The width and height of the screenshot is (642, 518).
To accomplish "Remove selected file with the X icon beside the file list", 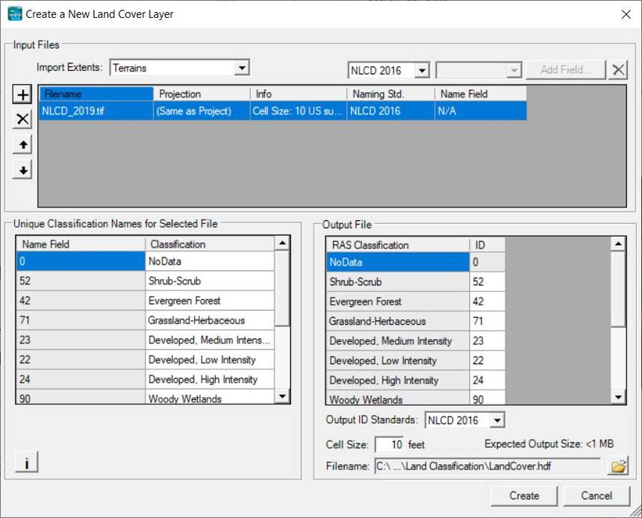I will 22,119.
